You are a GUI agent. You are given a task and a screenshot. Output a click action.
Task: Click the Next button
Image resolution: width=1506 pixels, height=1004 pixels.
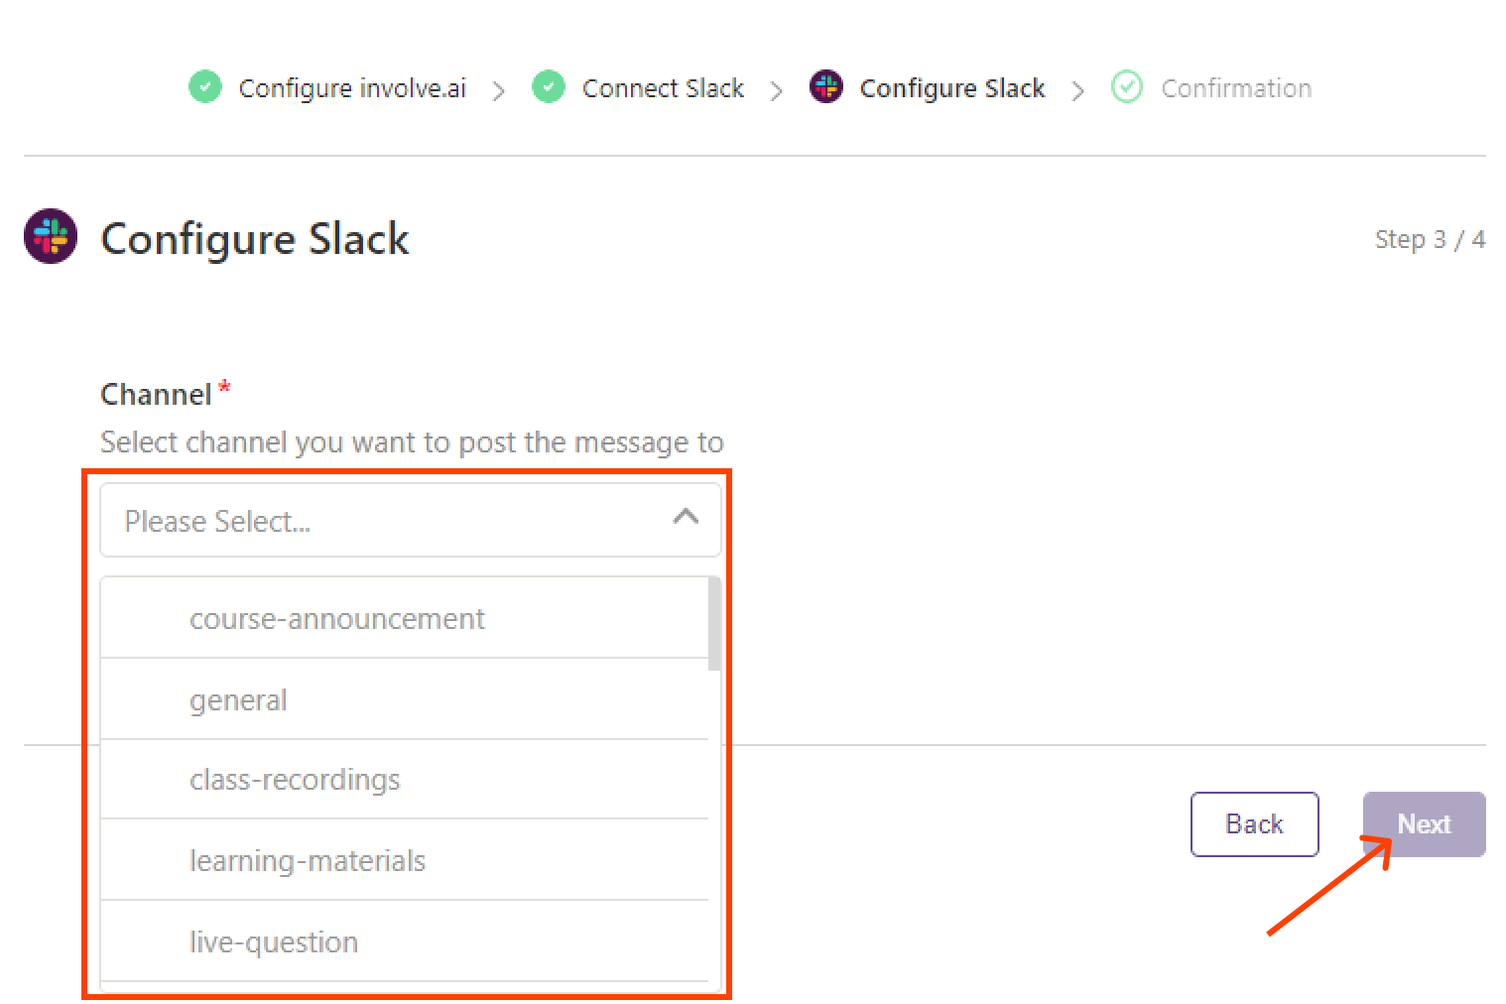tap(1424, 823)
